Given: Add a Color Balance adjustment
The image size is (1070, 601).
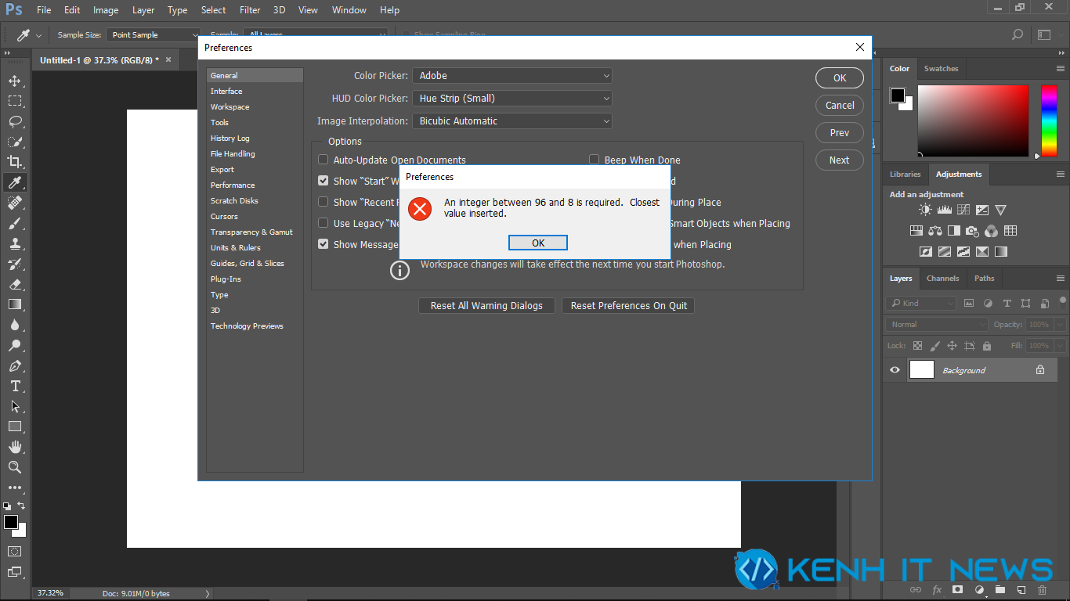Looking at the screenshot, I should coord(934,231).
